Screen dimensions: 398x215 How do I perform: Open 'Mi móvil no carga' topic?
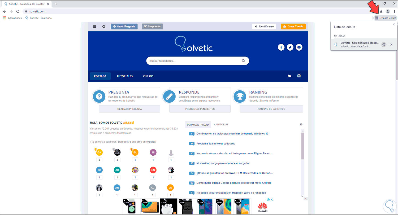pos(223,163)
